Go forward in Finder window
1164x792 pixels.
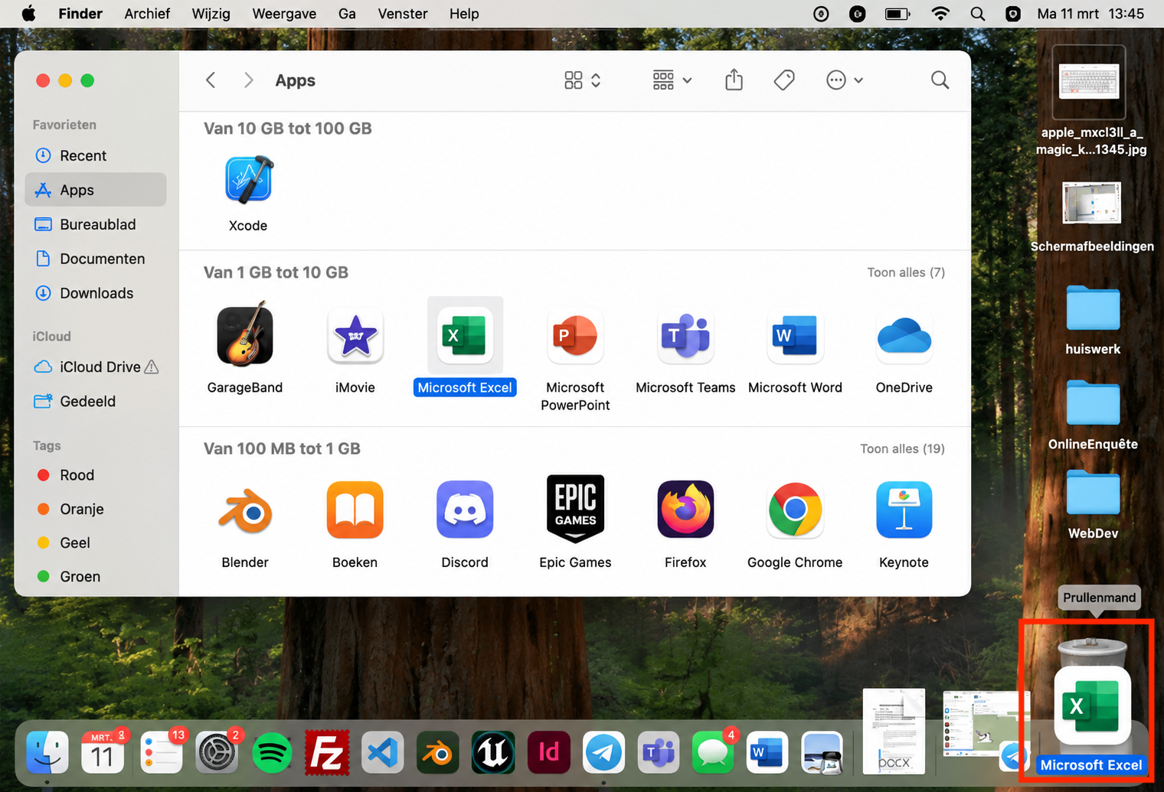248,80
